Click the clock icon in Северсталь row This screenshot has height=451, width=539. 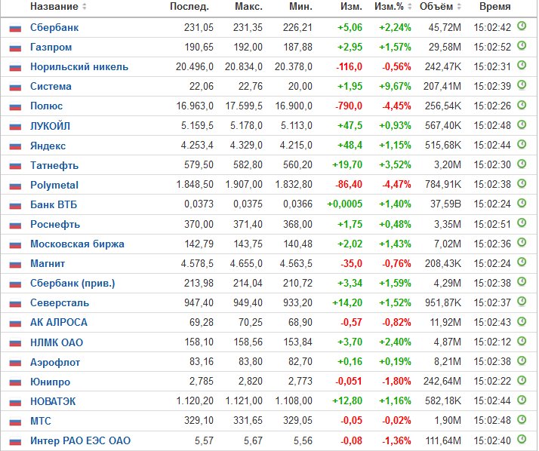click(x=522, y=302)
